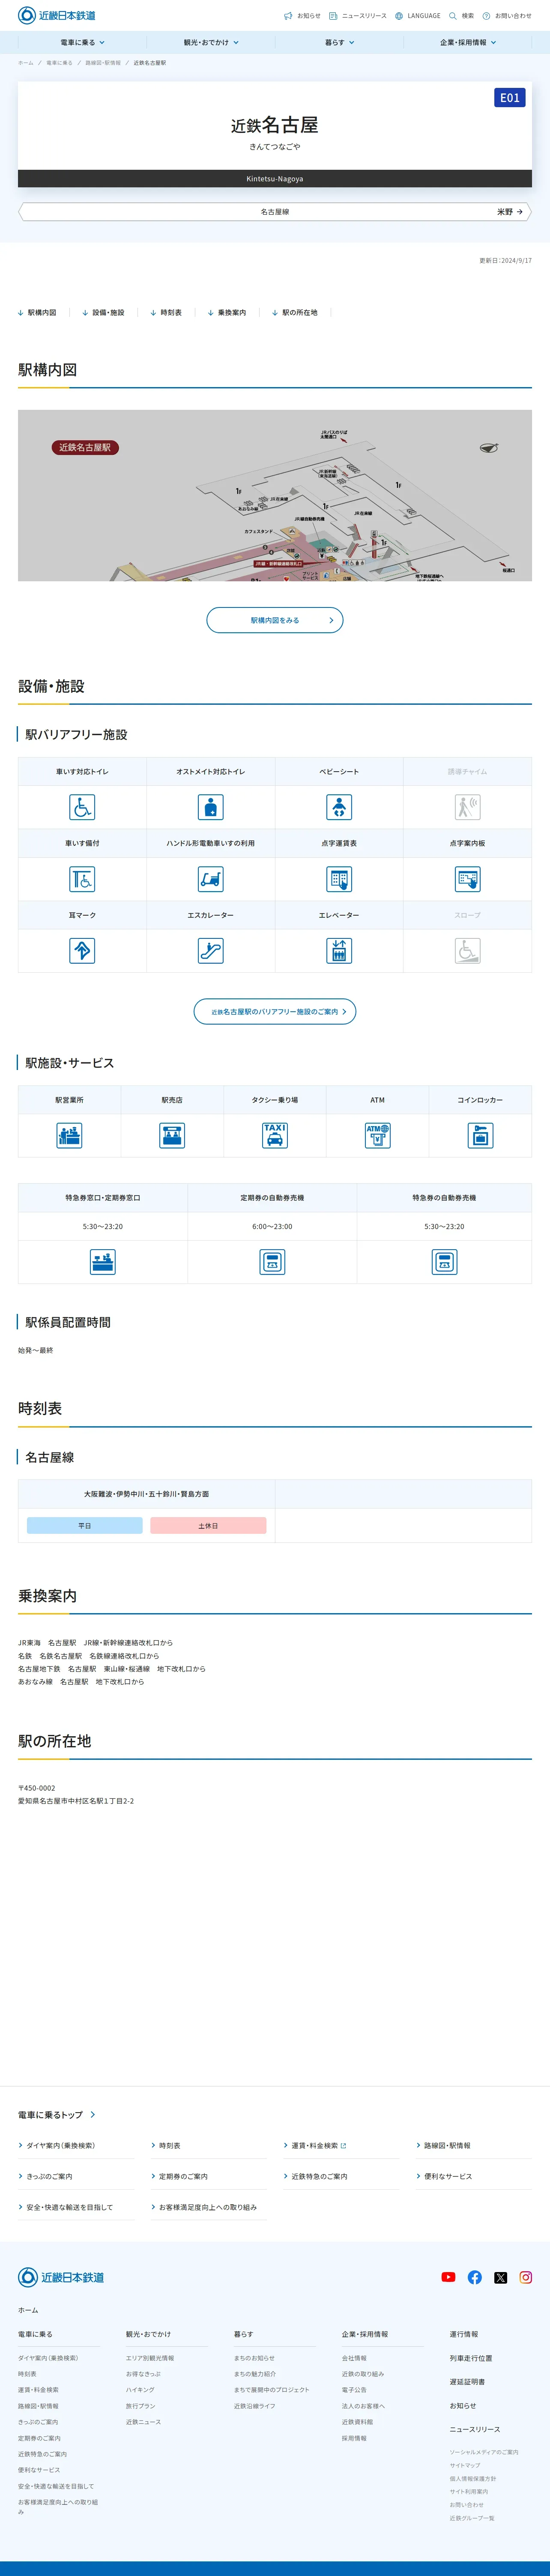Click the 耳マーク icon

click(x=82, y=951)
